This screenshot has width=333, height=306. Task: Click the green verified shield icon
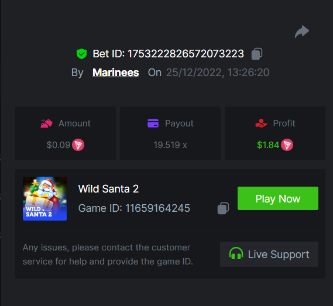81,54
